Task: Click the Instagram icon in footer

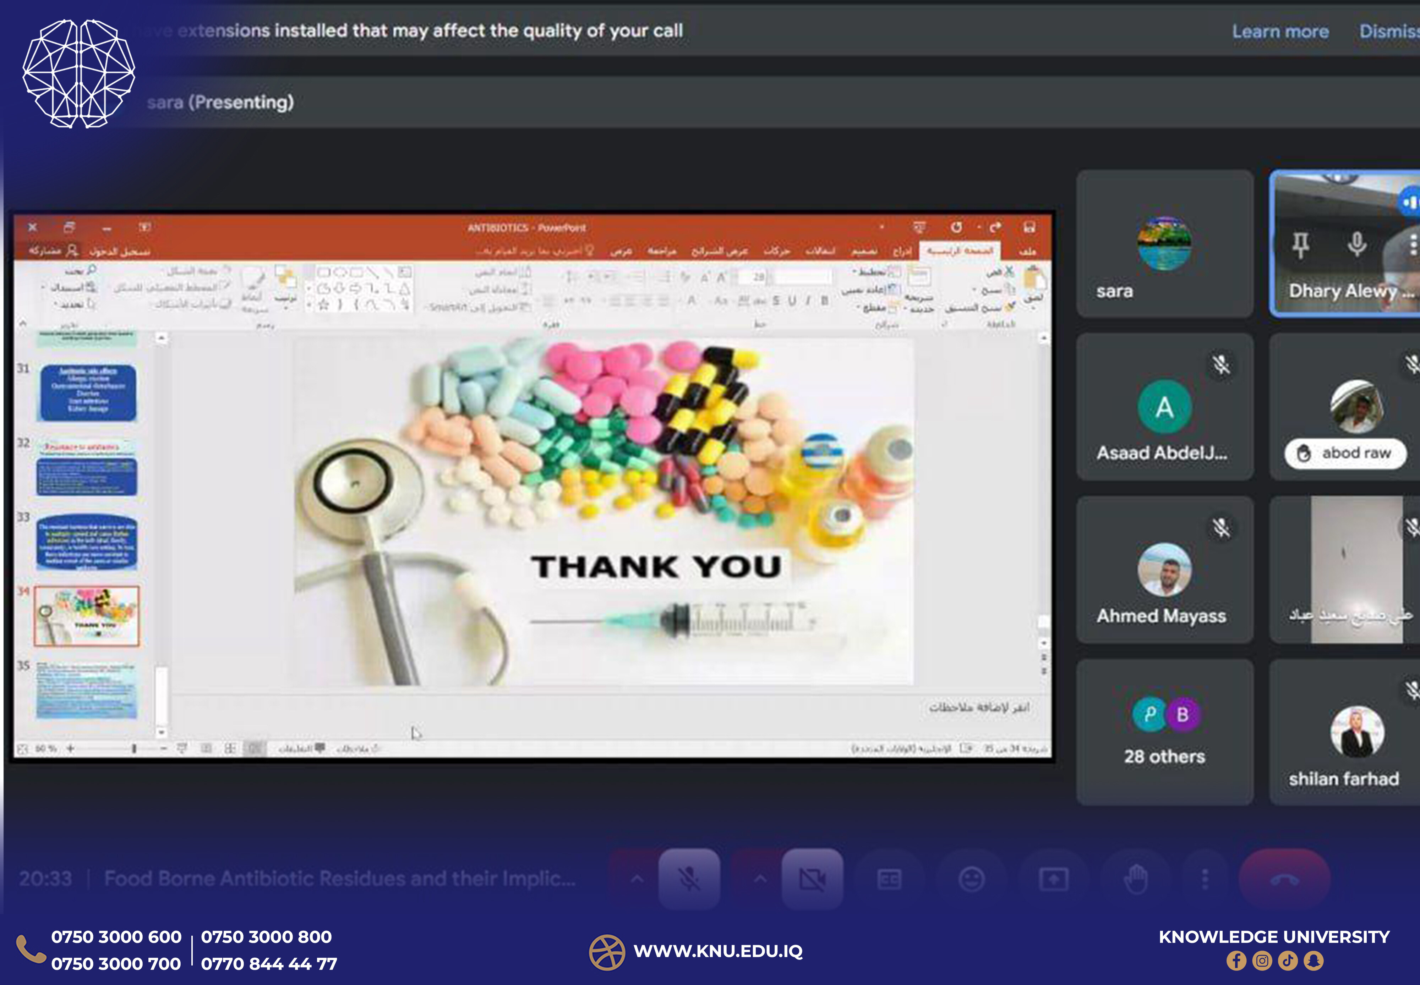Action: (x=1262, y=961)
